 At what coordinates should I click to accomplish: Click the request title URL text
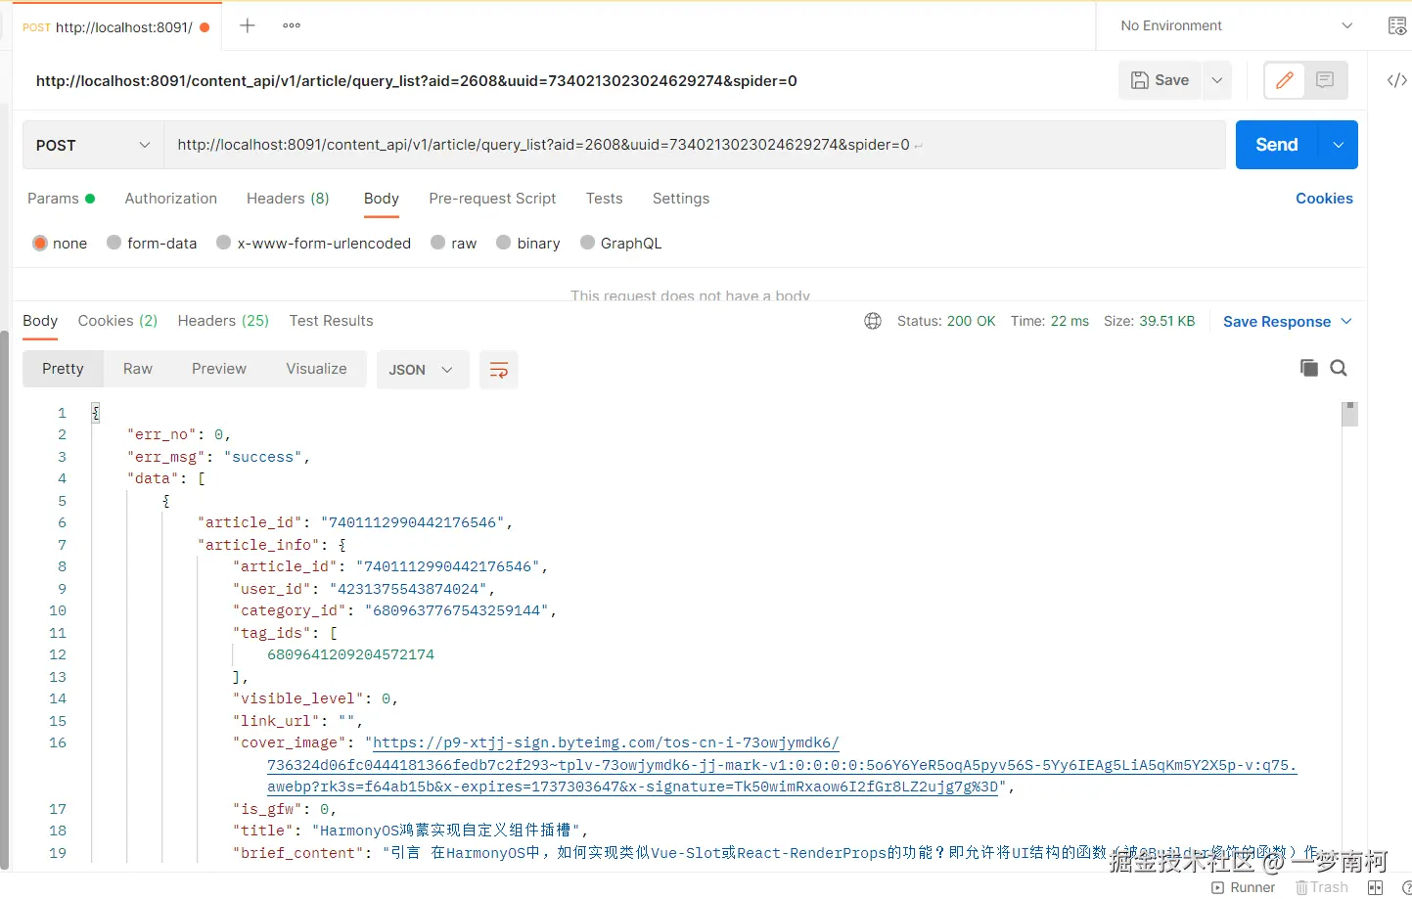point(417,80)
